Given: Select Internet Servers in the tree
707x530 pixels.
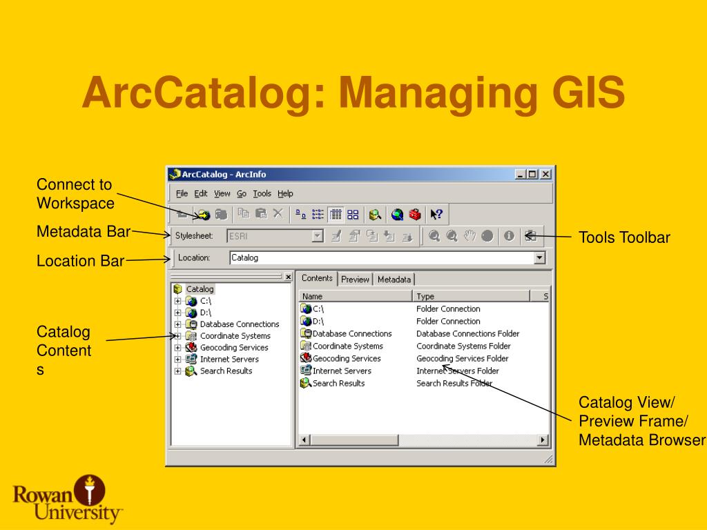Looking at the screenshot, I should [x=229, y=359].
